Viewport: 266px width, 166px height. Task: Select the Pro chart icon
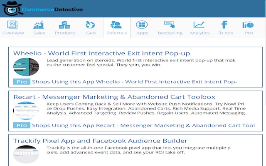coord(248,25)
